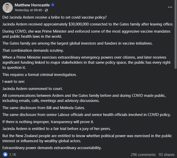The image size is (177, 158).
Task: Click the 'Extraordinary power demands' closing line
Action: [52, 148]
